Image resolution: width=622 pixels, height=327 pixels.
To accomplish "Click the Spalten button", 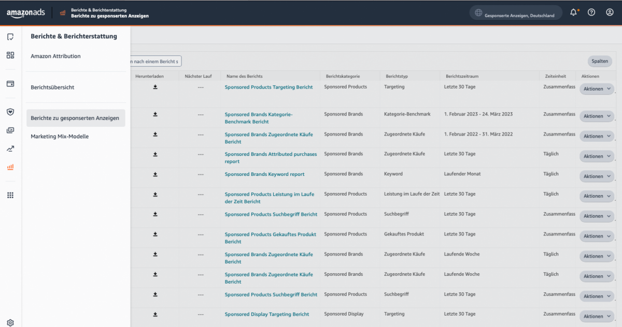I will 600,61.
